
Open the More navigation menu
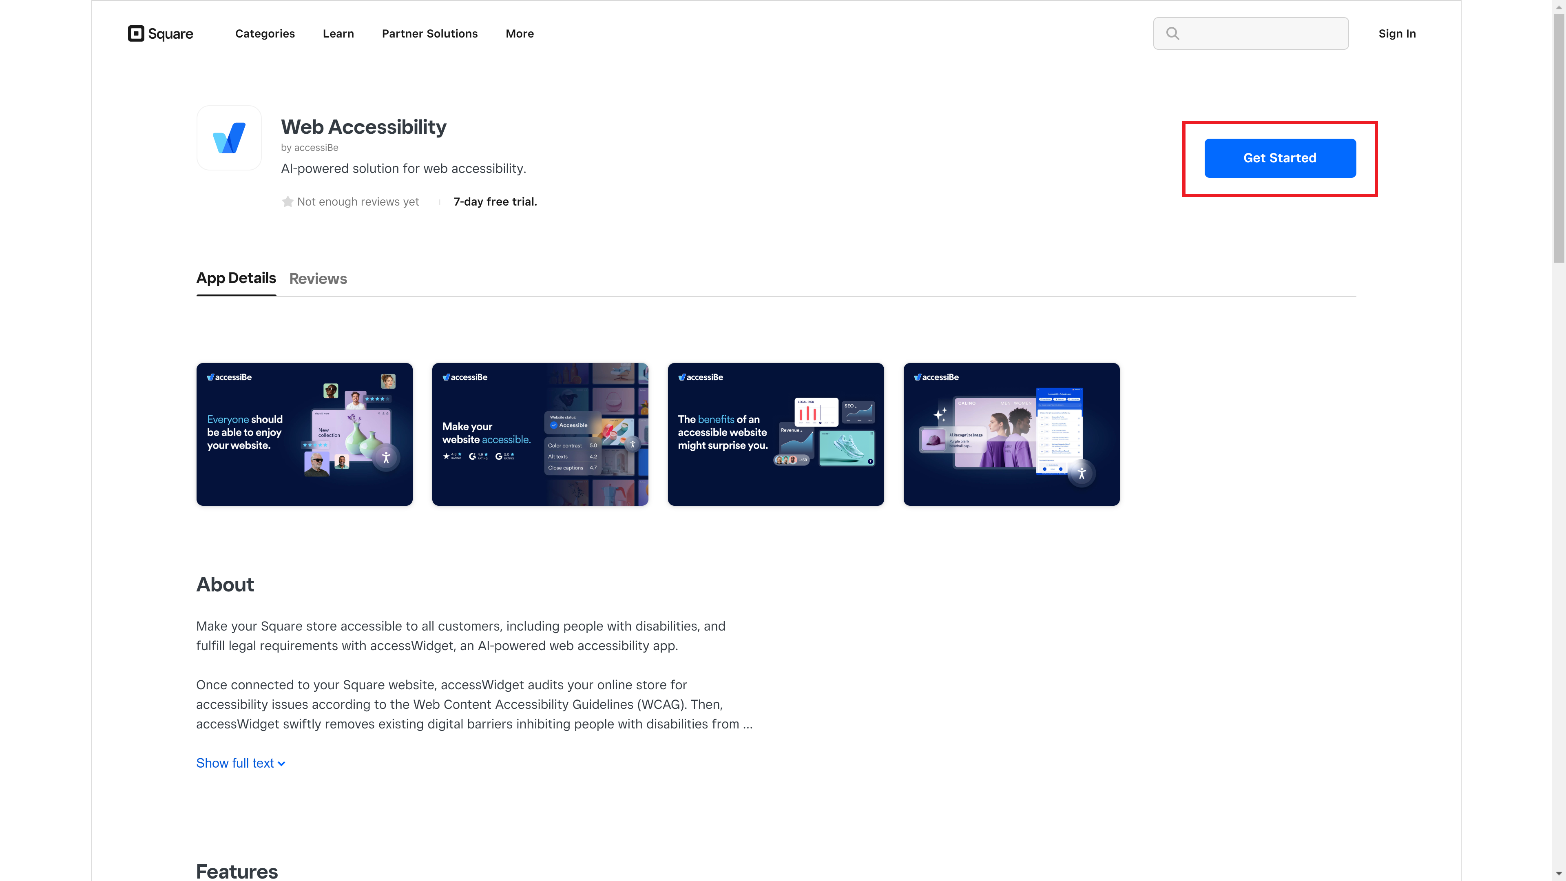(519, 33)
